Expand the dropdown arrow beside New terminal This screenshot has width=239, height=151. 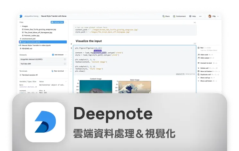point(66,71)
